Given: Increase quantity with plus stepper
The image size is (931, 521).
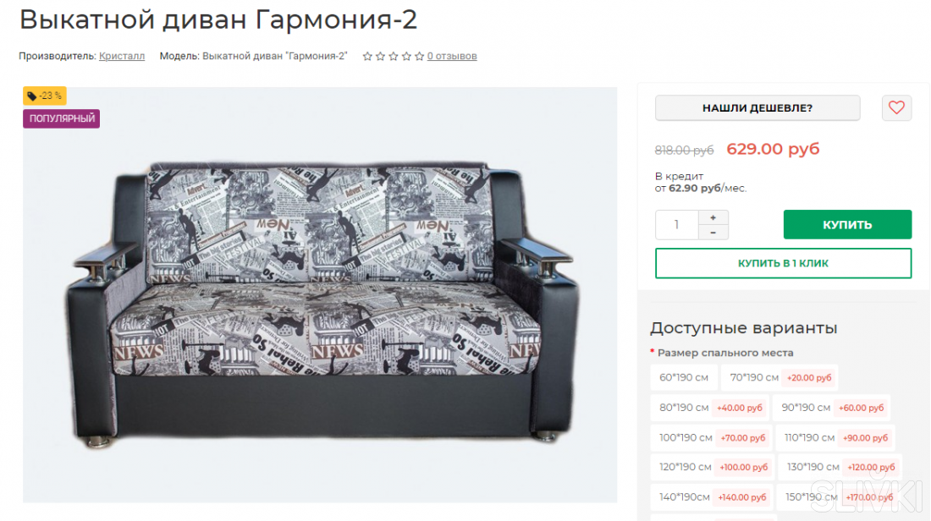Looking at the screenshot, I should [x=713, y=217].
